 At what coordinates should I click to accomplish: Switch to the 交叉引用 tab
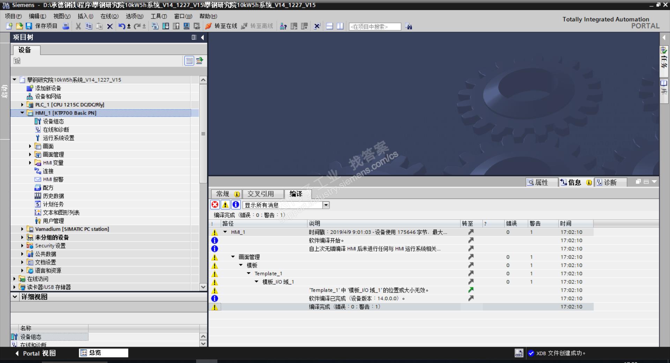tap(261, 194)
